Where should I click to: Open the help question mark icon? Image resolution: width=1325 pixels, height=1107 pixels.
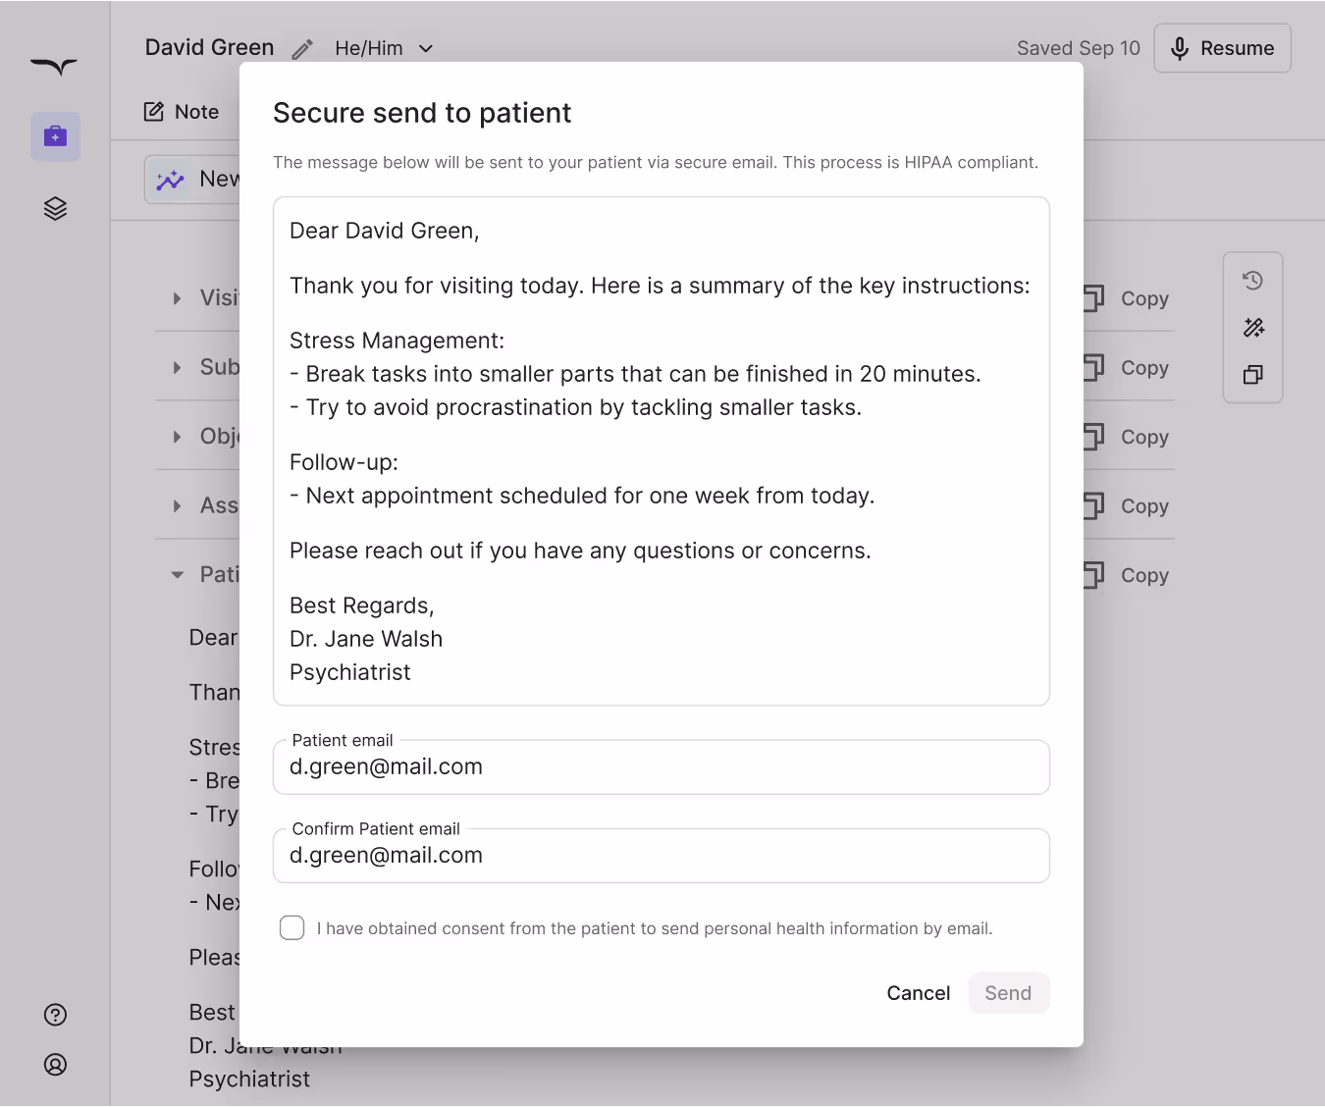(55, 1014)
